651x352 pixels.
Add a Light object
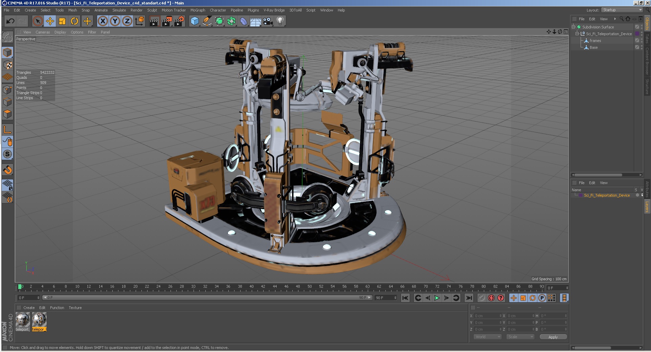[x=280, y=21]
